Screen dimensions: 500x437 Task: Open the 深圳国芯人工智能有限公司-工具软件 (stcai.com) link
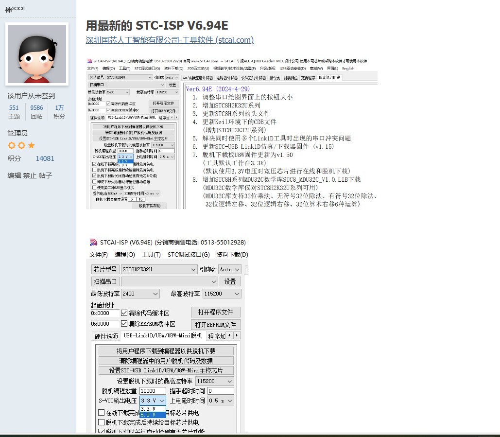(x=170, y=40)
